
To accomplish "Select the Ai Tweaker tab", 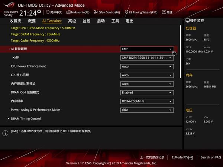I will [x=52, y=21].
